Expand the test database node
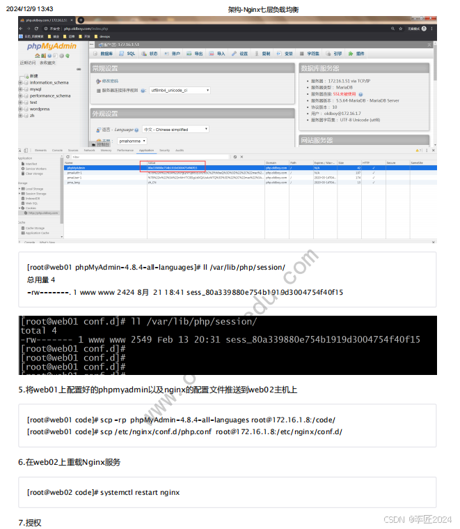Screen dimensions: 460x529 pyautogui.click(x=21, y=102)
